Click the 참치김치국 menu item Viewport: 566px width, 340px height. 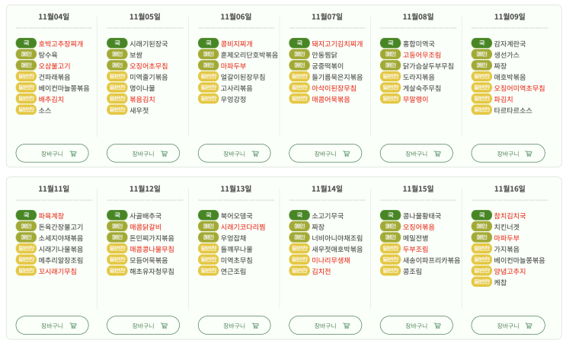[510, 216]
